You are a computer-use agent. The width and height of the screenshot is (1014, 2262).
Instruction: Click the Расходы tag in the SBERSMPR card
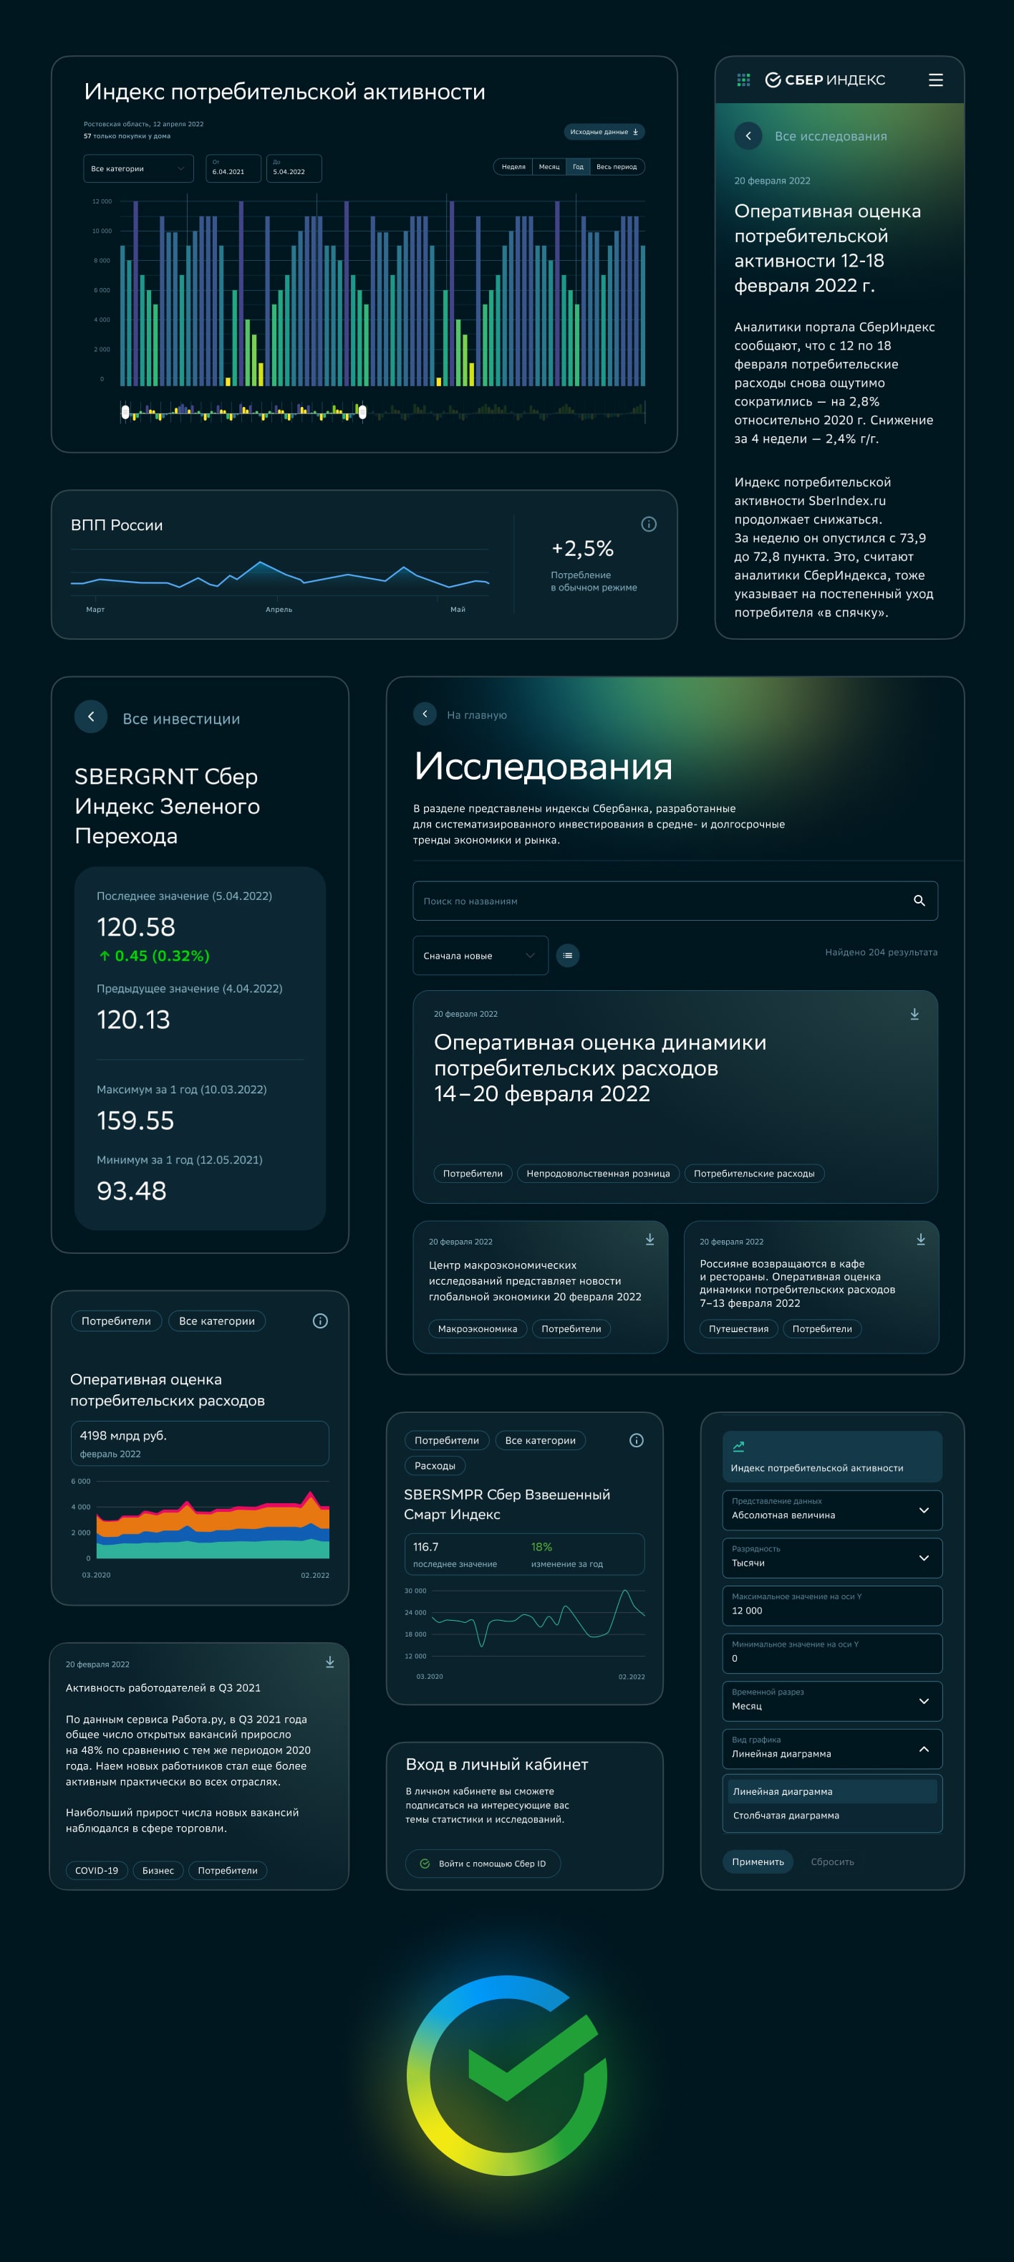435,1465
